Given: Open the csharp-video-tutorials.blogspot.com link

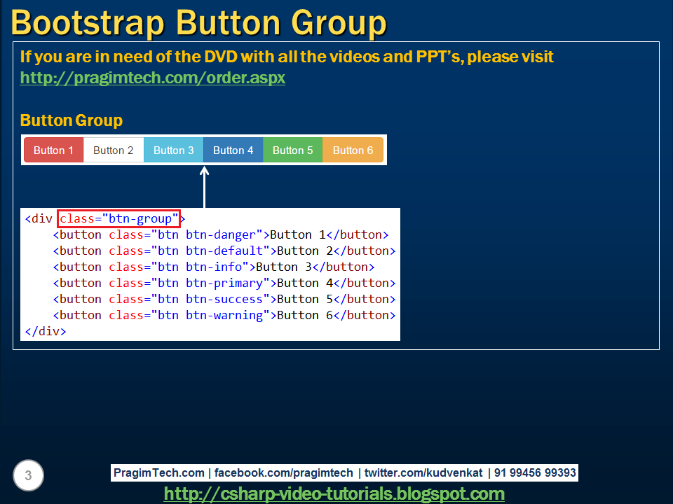Looking at the screenshot, I should [x=334, y=493].
